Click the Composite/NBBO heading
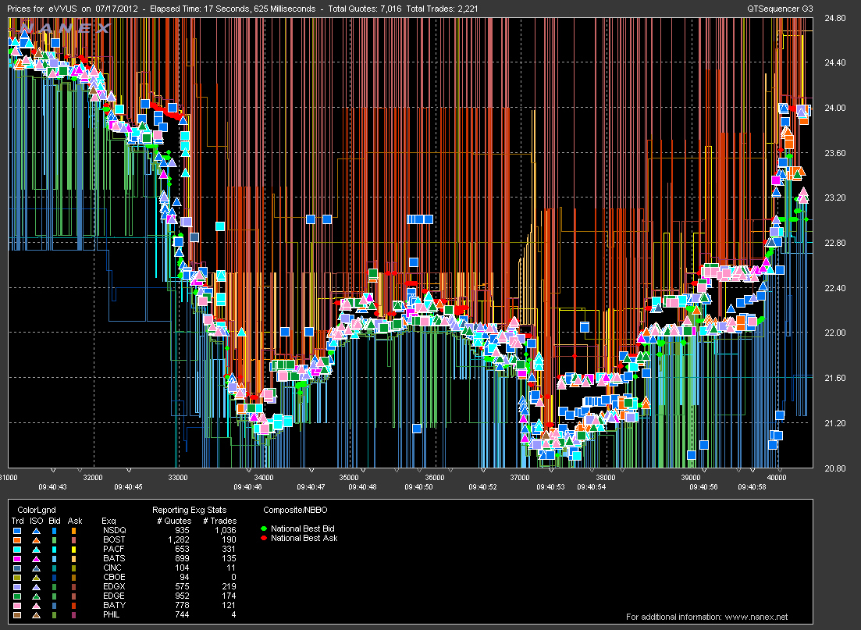861x630 pixels. coord(295,510)
